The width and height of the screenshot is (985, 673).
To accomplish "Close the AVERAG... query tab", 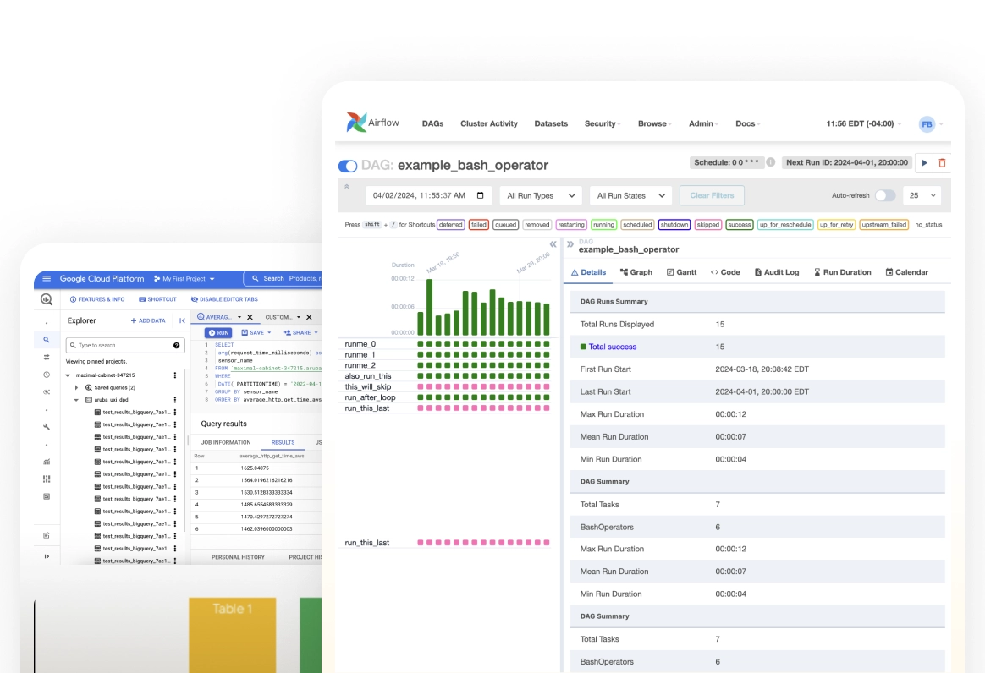I will (250, 318).
